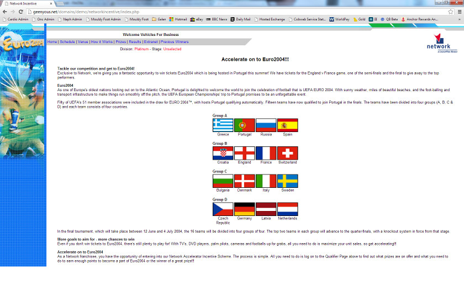Click the Latvia flag
The height and width of the screenshot is (290, 464).
[x=266, y=209]
